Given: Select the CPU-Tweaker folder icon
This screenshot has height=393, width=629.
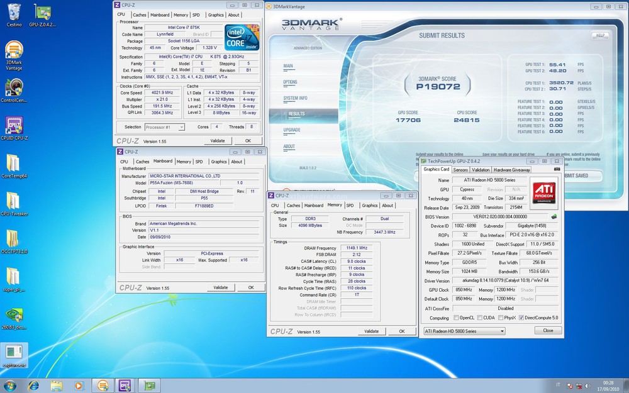Looking at the screenshot, I should tap(14, 204).
